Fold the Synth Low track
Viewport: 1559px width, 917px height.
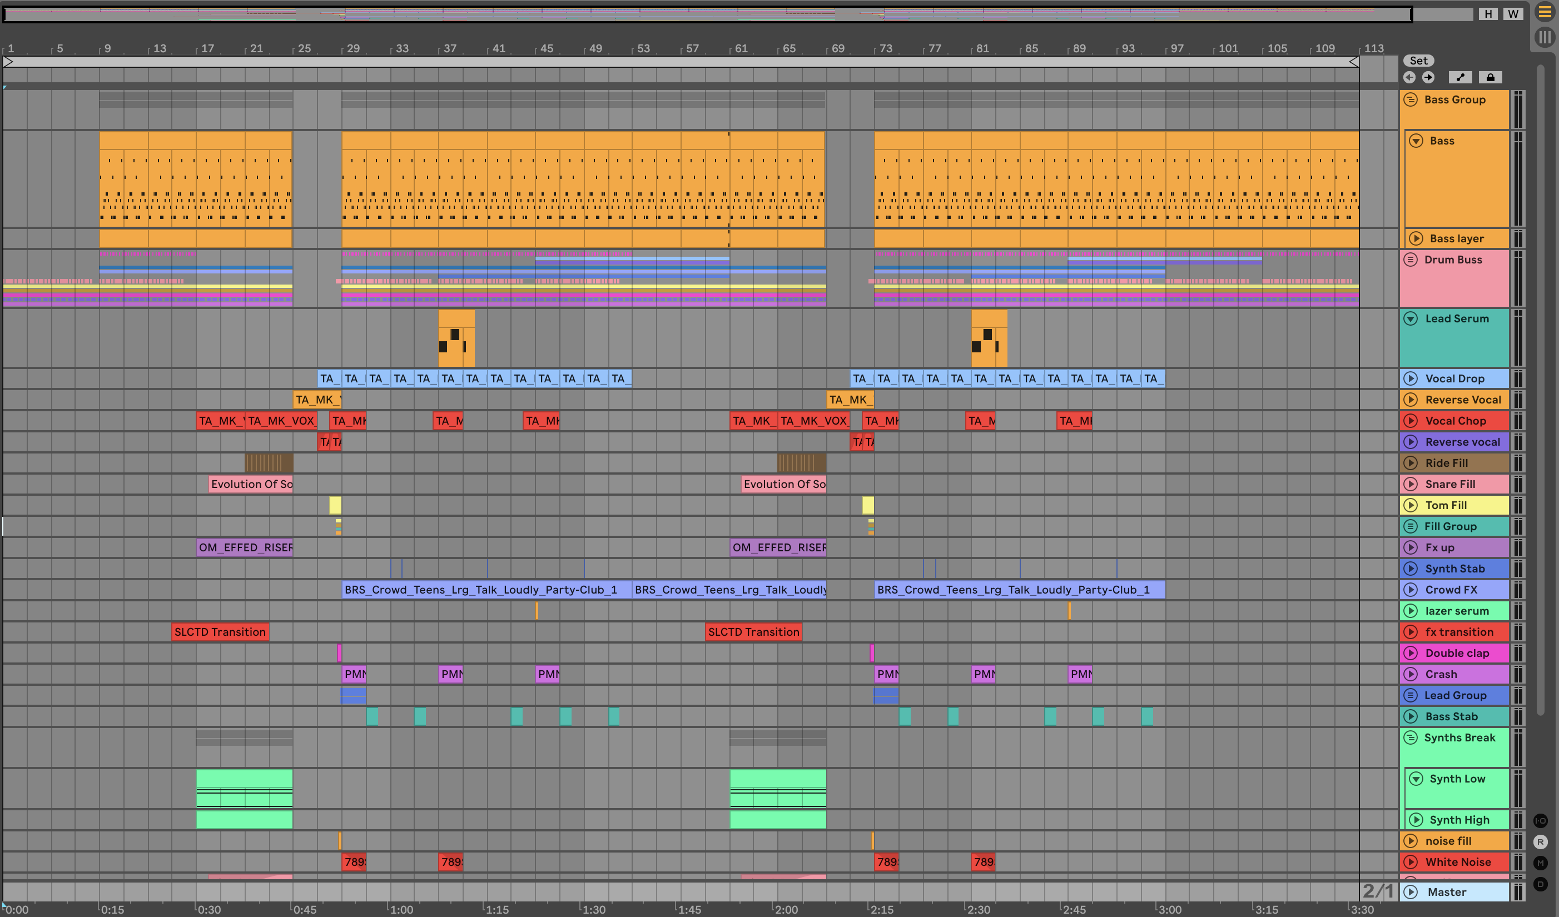pyautogui.click(x=1416, y=779)
